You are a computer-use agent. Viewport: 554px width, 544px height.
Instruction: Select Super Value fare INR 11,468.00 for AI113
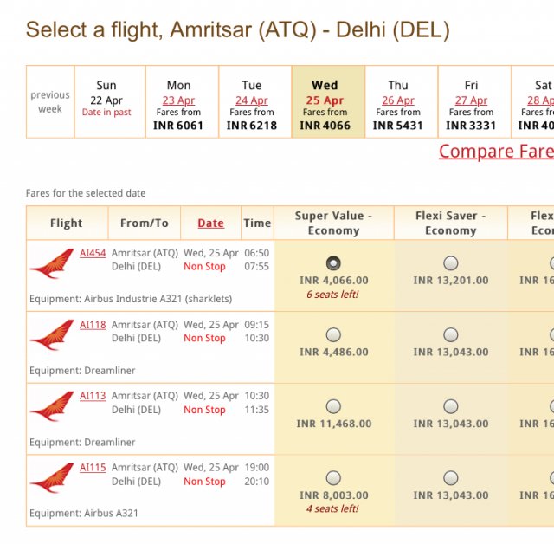coord(333,406)
